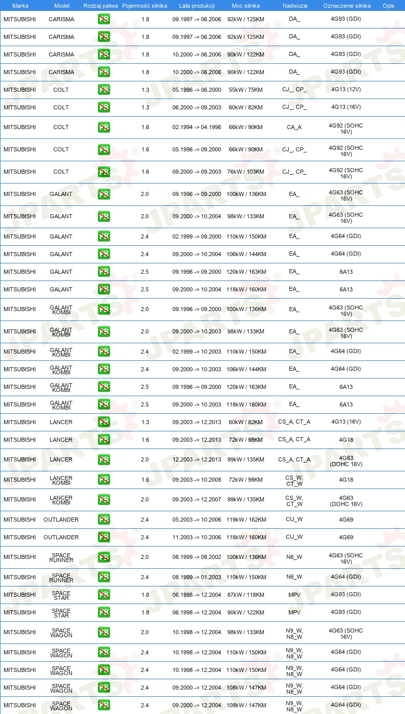Click the fuel icon in LANCER 1.3 row
The width and height of the screenshot is (405, 714).
pos(104,422)
